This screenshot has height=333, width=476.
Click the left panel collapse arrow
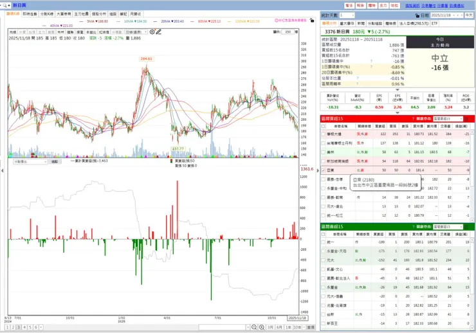3,171
